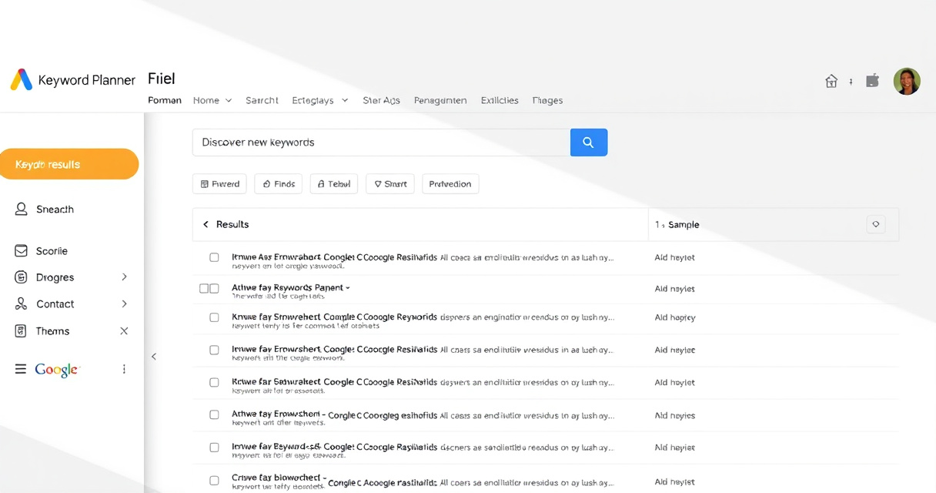This screenshot has width=936, height=493.
Task: Tick the checkbox for first result row
Action: click(215, 257)
